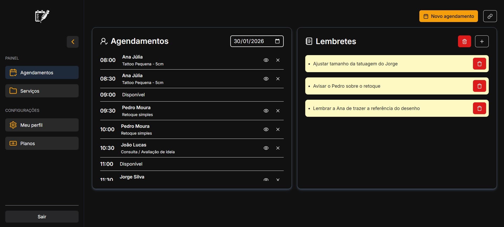
Task: Open the calendar picker in date field
Action: tap(277, 41)
